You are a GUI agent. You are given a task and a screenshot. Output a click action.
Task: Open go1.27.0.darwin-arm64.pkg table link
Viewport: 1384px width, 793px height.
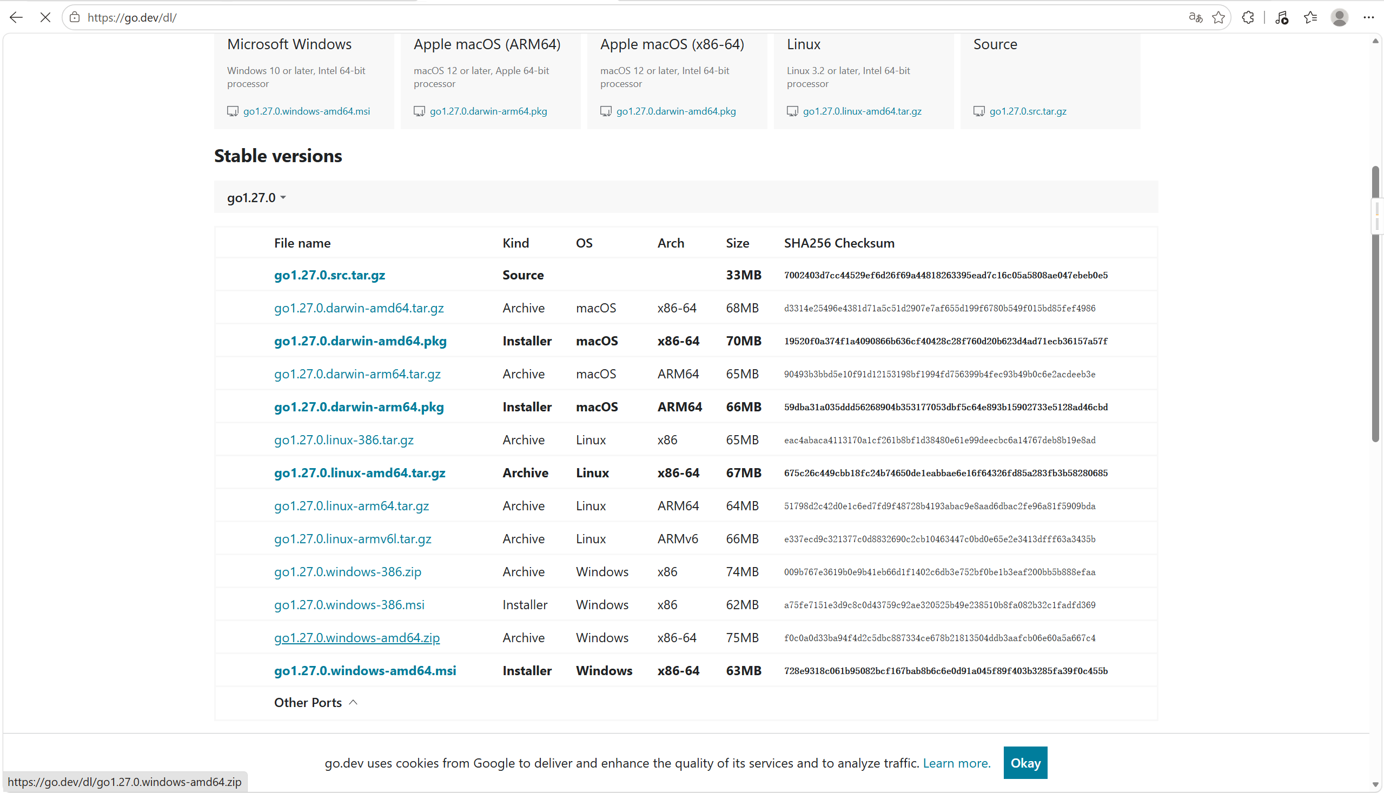359,407
